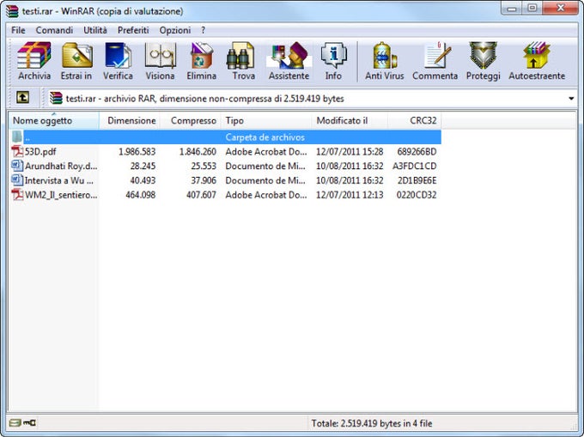Image resolution: width=584 pixels, height=437 pixels.
Task: Click Documento de Mi... type of Arundhati Roy row
Action: click(x=265, y=166)
